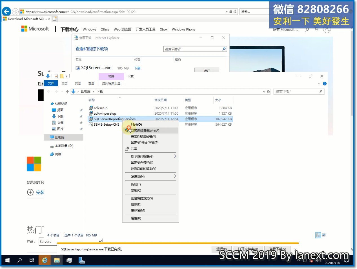Open the IE address bar autocomplete dropdown
Screen dimensions: 357x269
[x=227, y=12]
